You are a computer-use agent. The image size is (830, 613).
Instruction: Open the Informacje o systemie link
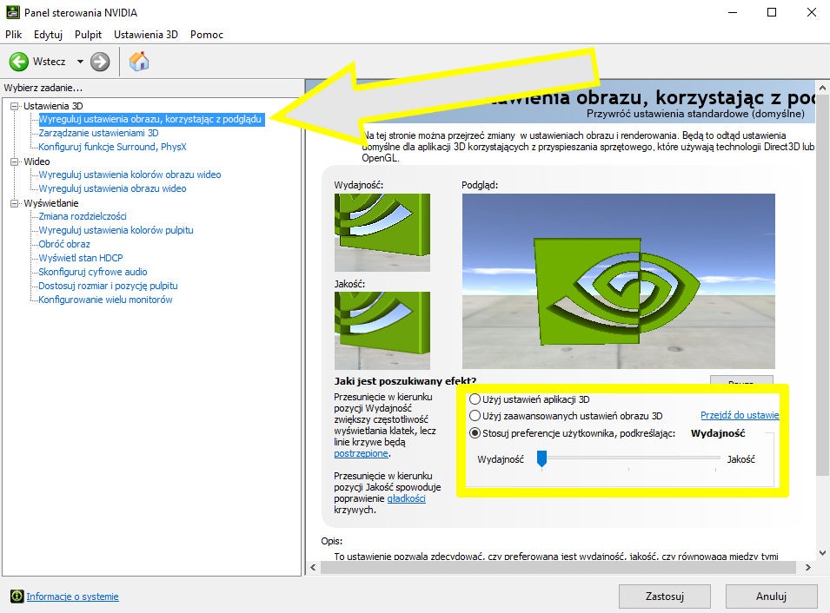point(72,597)
